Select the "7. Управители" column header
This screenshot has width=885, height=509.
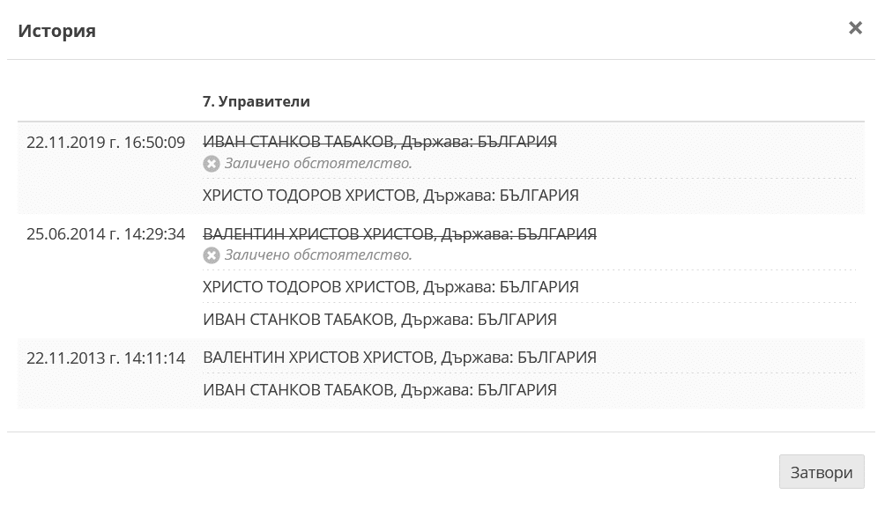[x=257, y=101]
